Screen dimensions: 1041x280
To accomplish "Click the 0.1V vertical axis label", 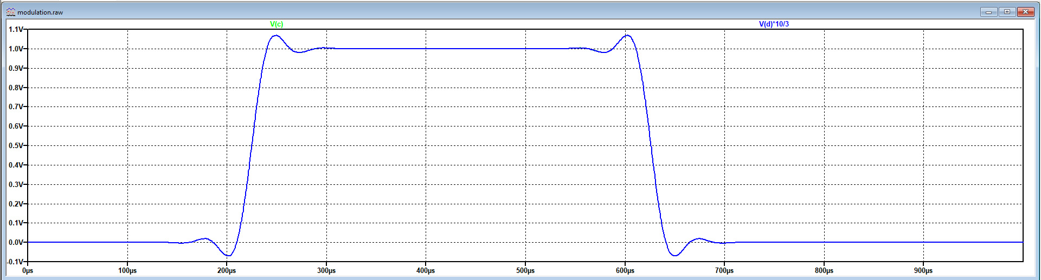I will click(x=16, y=223).
